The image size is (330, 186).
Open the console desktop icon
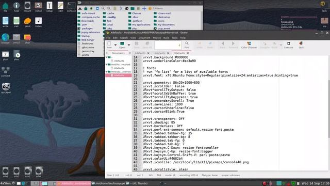click(71, 7)
